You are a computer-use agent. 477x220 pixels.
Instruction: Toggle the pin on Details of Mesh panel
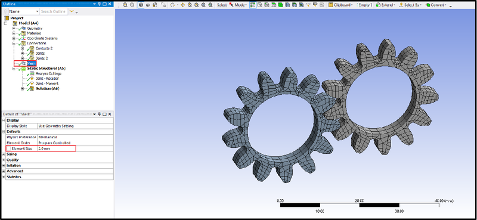coord(99,114)
